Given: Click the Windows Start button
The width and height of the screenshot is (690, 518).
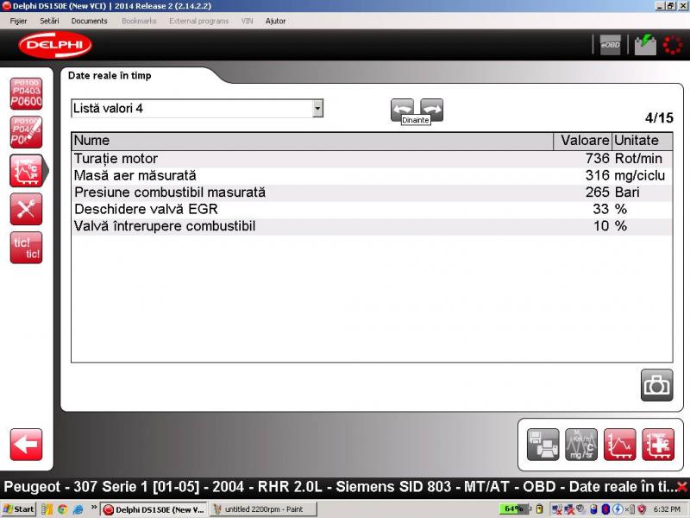Looking at the screenshot, I should tap(18, 509).
